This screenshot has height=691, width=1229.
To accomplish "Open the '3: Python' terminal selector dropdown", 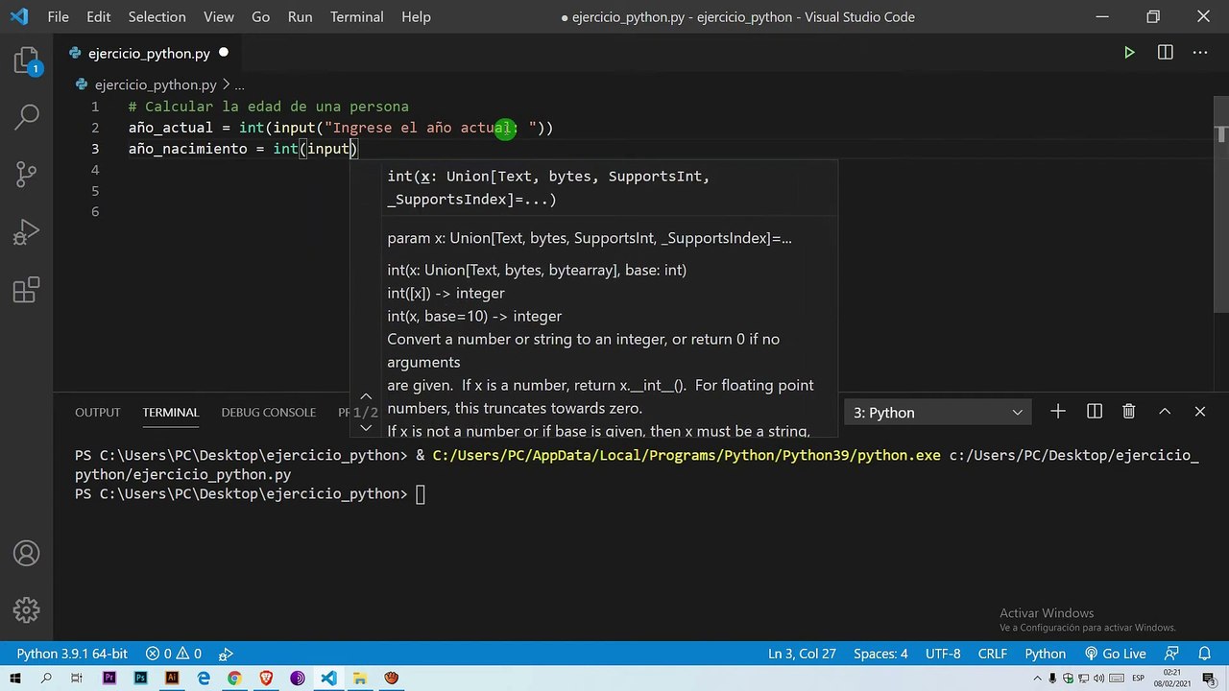I will (x=937, y=413).
